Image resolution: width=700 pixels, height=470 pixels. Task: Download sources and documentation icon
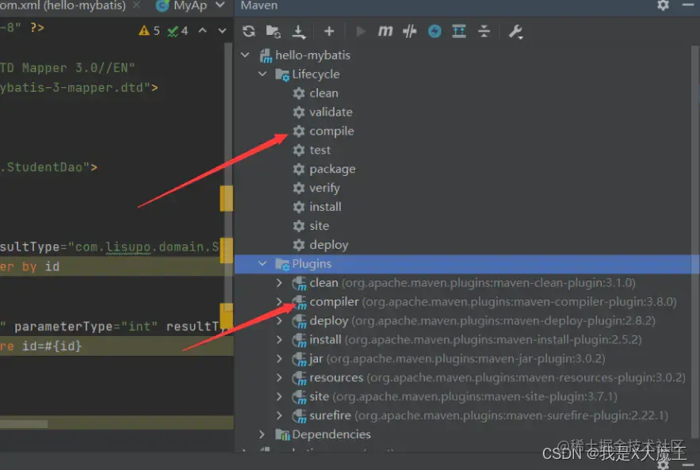coord(299,32)
